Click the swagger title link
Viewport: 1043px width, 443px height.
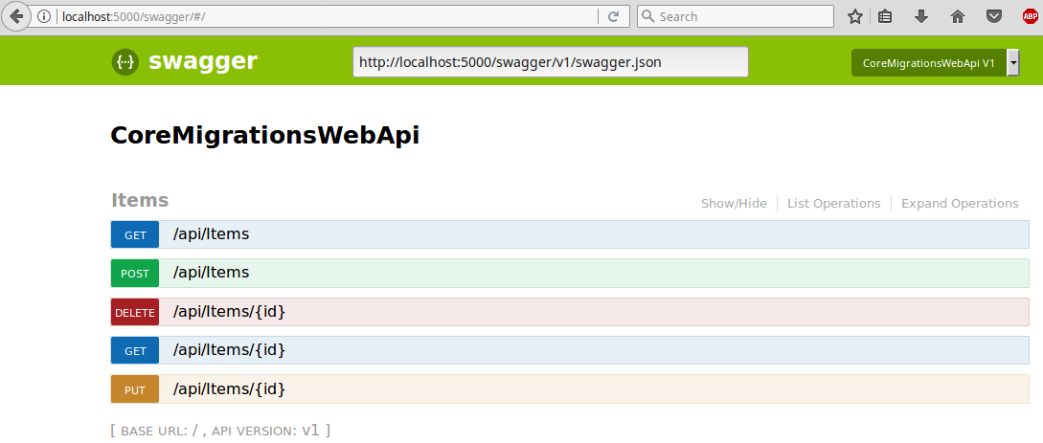click(x=203, y=61)
